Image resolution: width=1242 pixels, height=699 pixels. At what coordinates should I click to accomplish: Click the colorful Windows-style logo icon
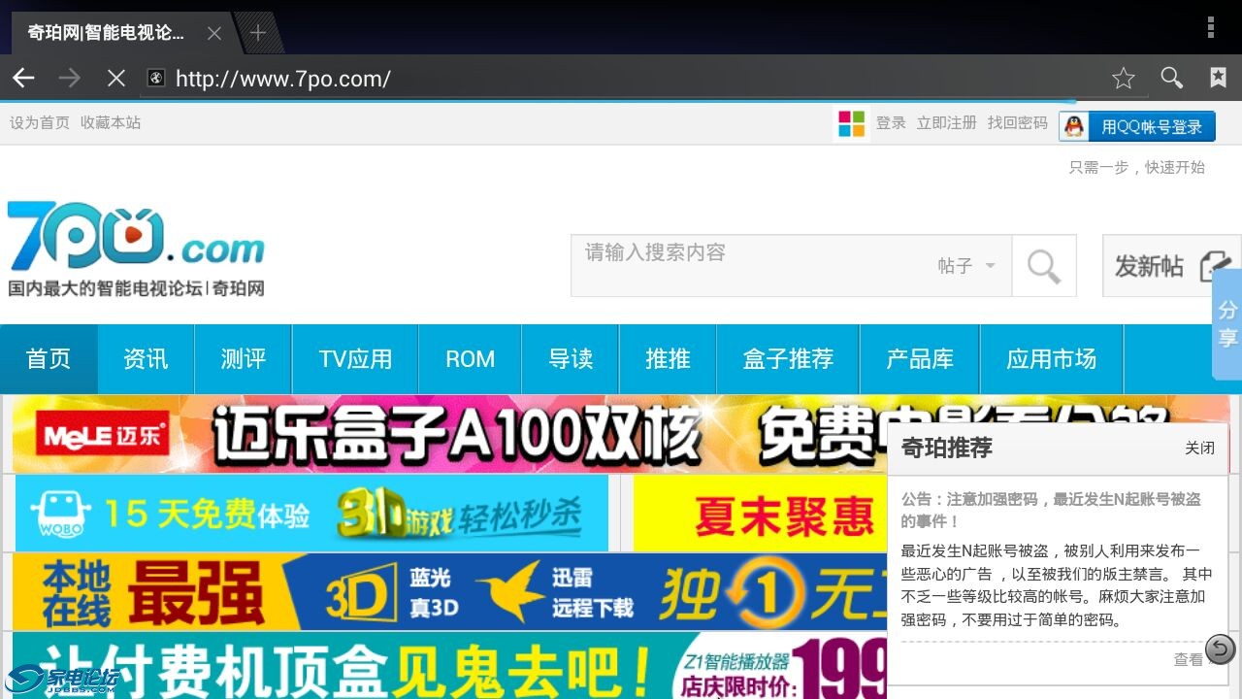(x=851, y=123)
